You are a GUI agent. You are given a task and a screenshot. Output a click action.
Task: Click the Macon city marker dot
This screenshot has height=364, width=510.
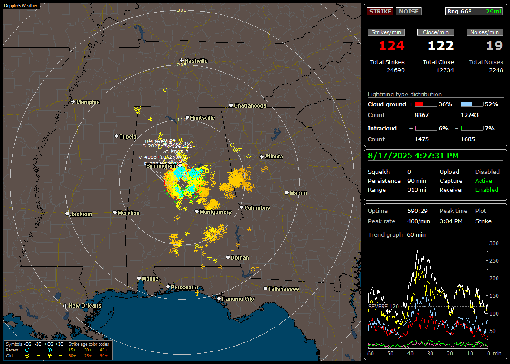point(287,193)
